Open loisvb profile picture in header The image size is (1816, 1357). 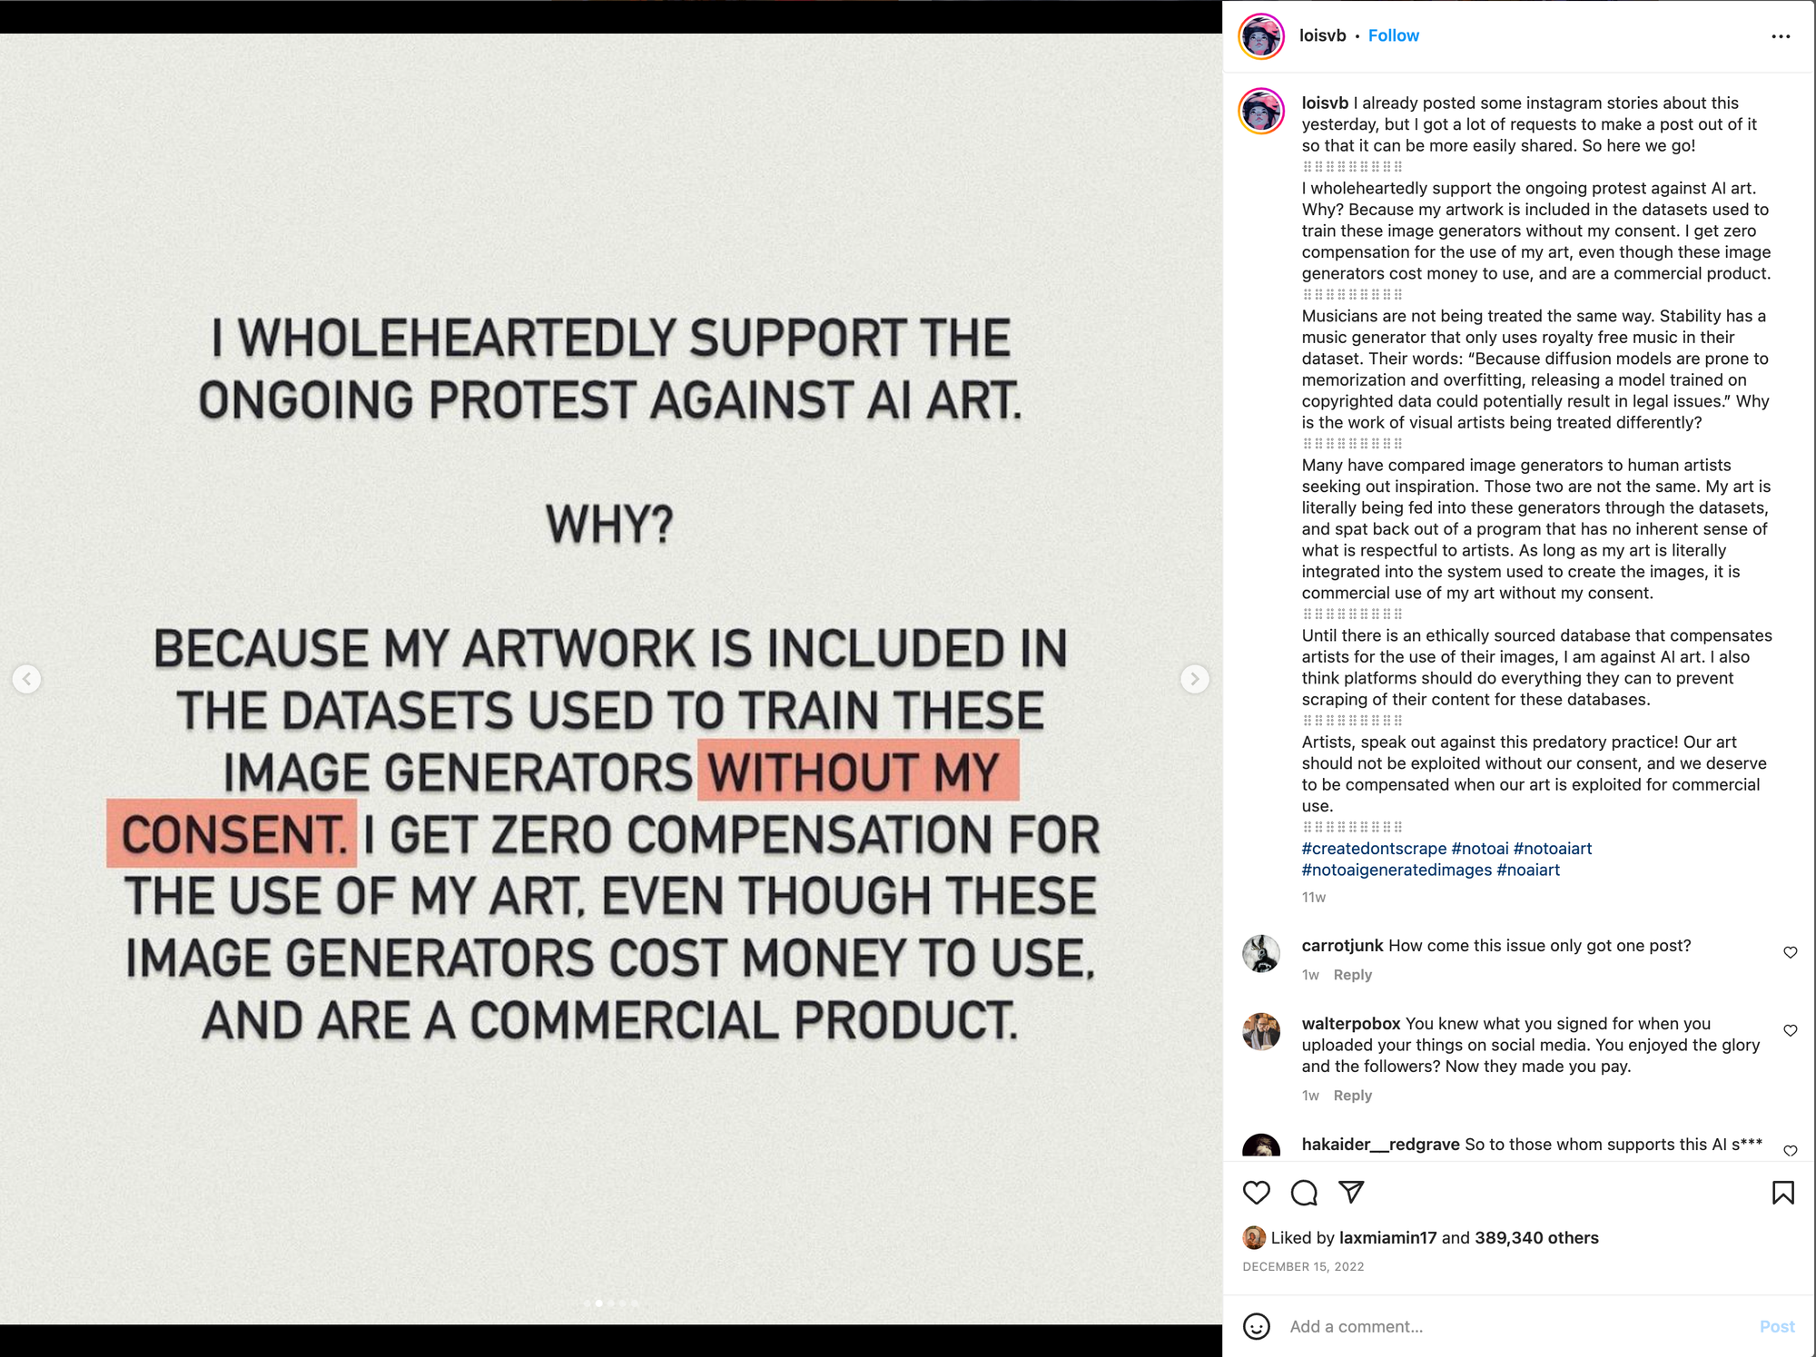pos(1261,36)
